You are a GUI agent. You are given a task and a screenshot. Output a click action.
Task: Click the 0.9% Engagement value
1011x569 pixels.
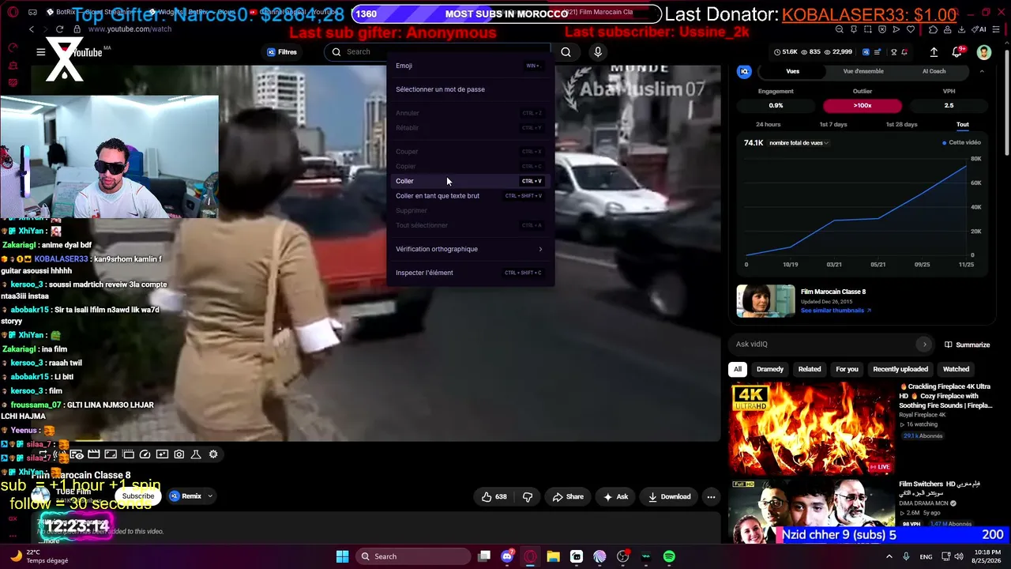pos(776,105)
